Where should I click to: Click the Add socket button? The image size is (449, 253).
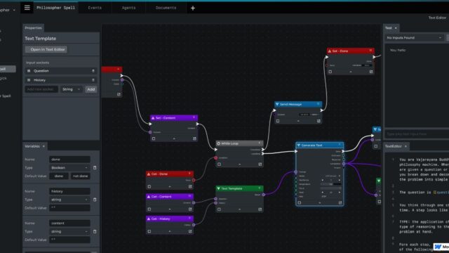coord(91,89)
